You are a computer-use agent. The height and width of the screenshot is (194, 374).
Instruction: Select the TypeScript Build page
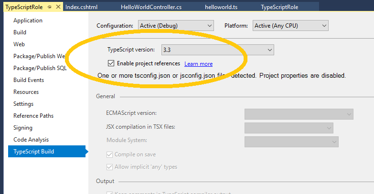[47, 152]
